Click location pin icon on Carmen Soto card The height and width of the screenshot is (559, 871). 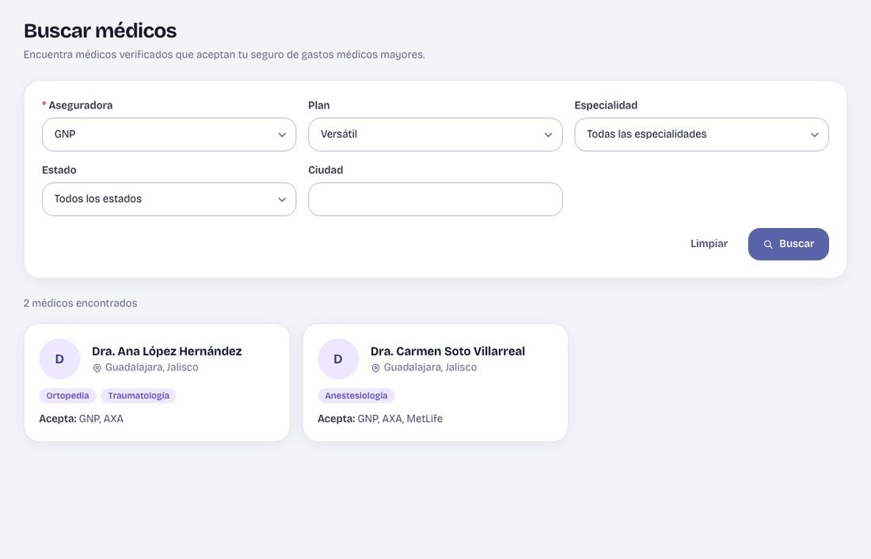pos(375,368)
